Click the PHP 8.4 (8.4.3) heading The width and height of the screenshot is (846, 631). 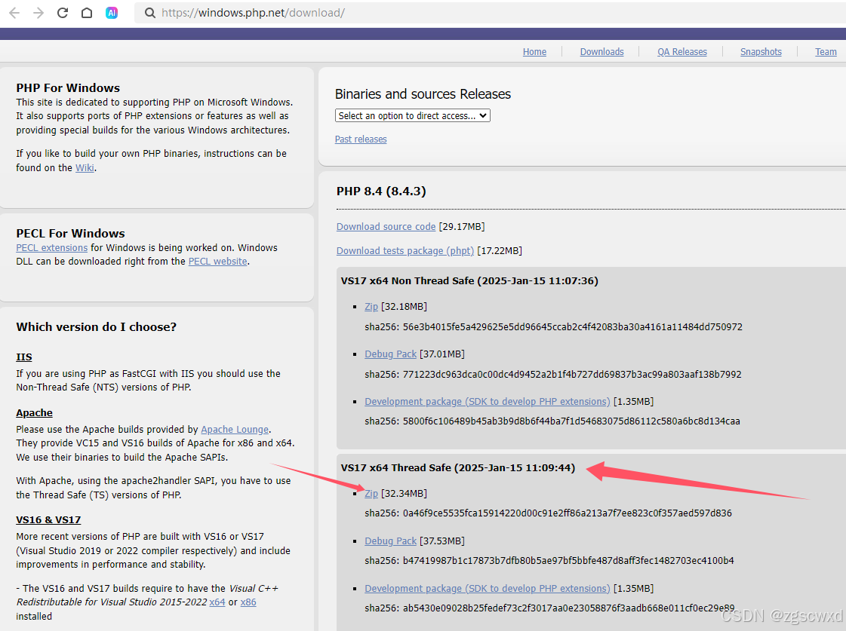pyautogui.click(x=381, y=191)
